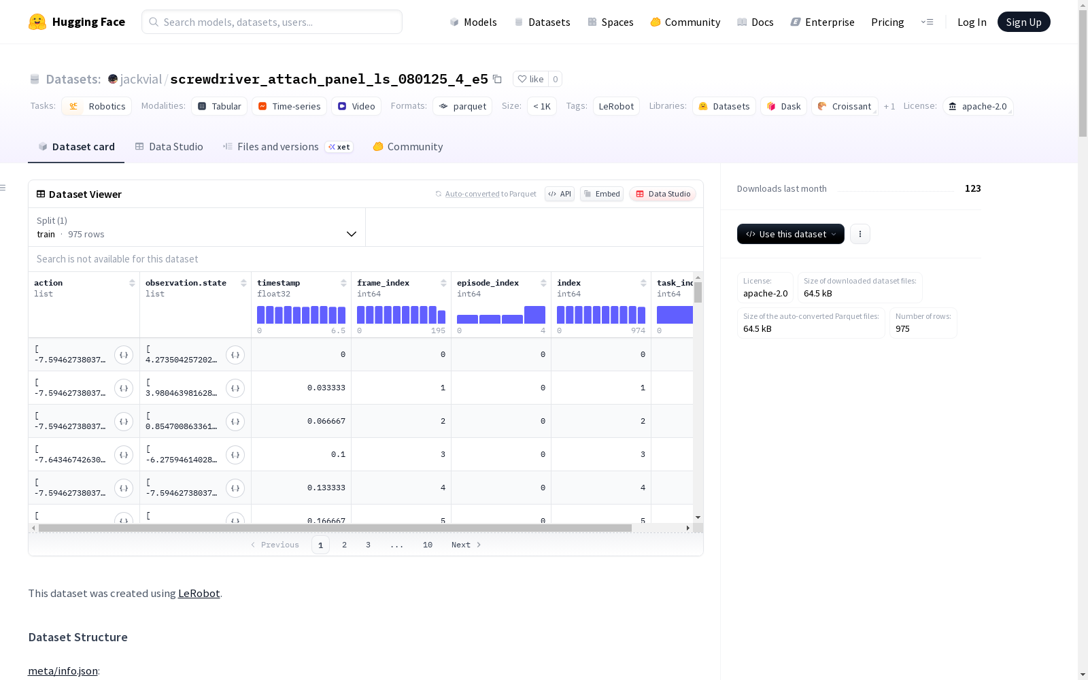
Task: Click the Log In link
Action: coord(972,22)
